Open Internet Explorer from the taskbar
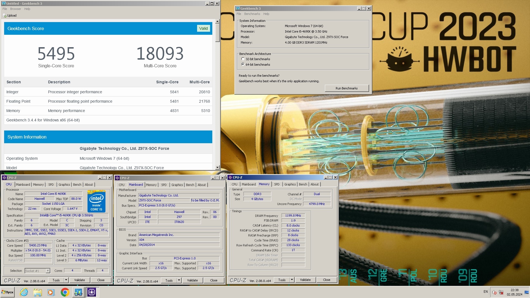 24,292
